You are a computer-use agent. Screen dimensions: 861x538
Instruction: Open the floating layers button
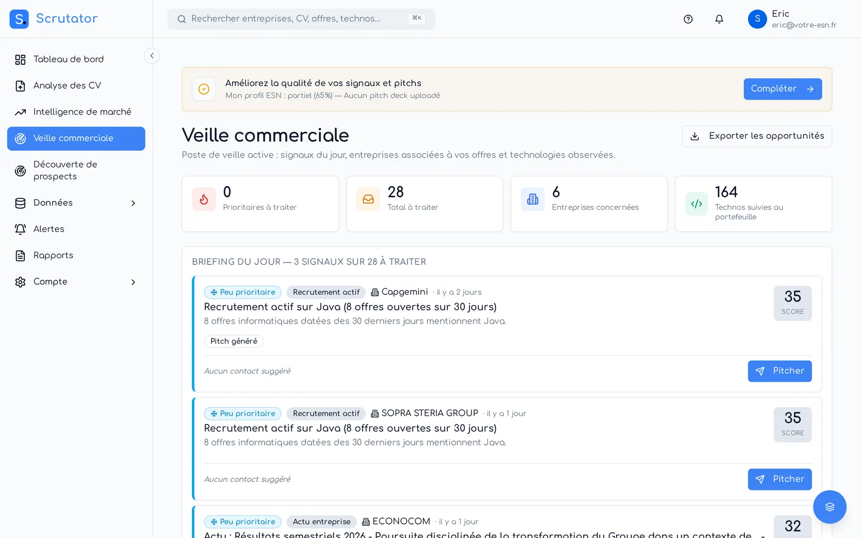(x=830, y=507)
